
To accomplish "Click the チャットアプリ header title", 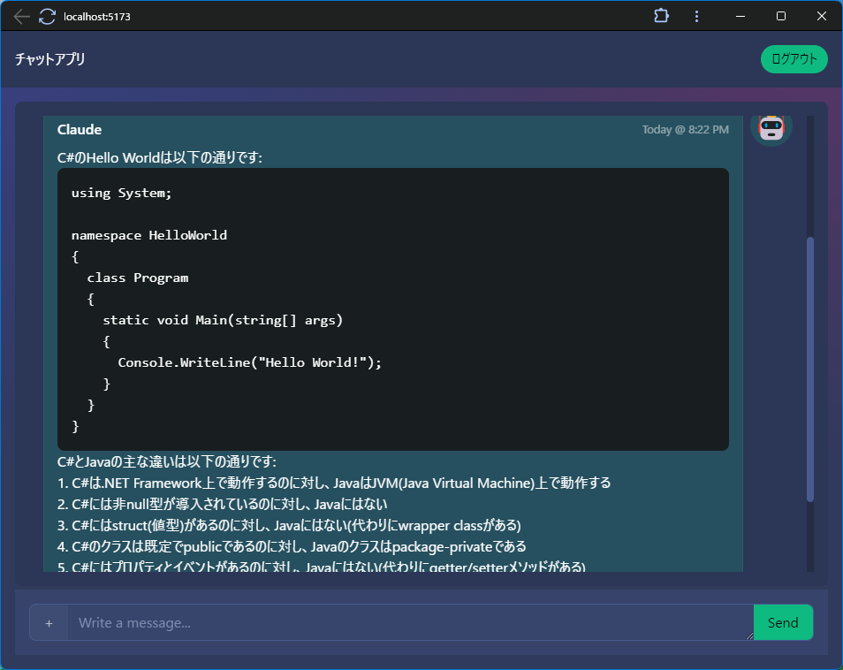I will coord(50,59).
